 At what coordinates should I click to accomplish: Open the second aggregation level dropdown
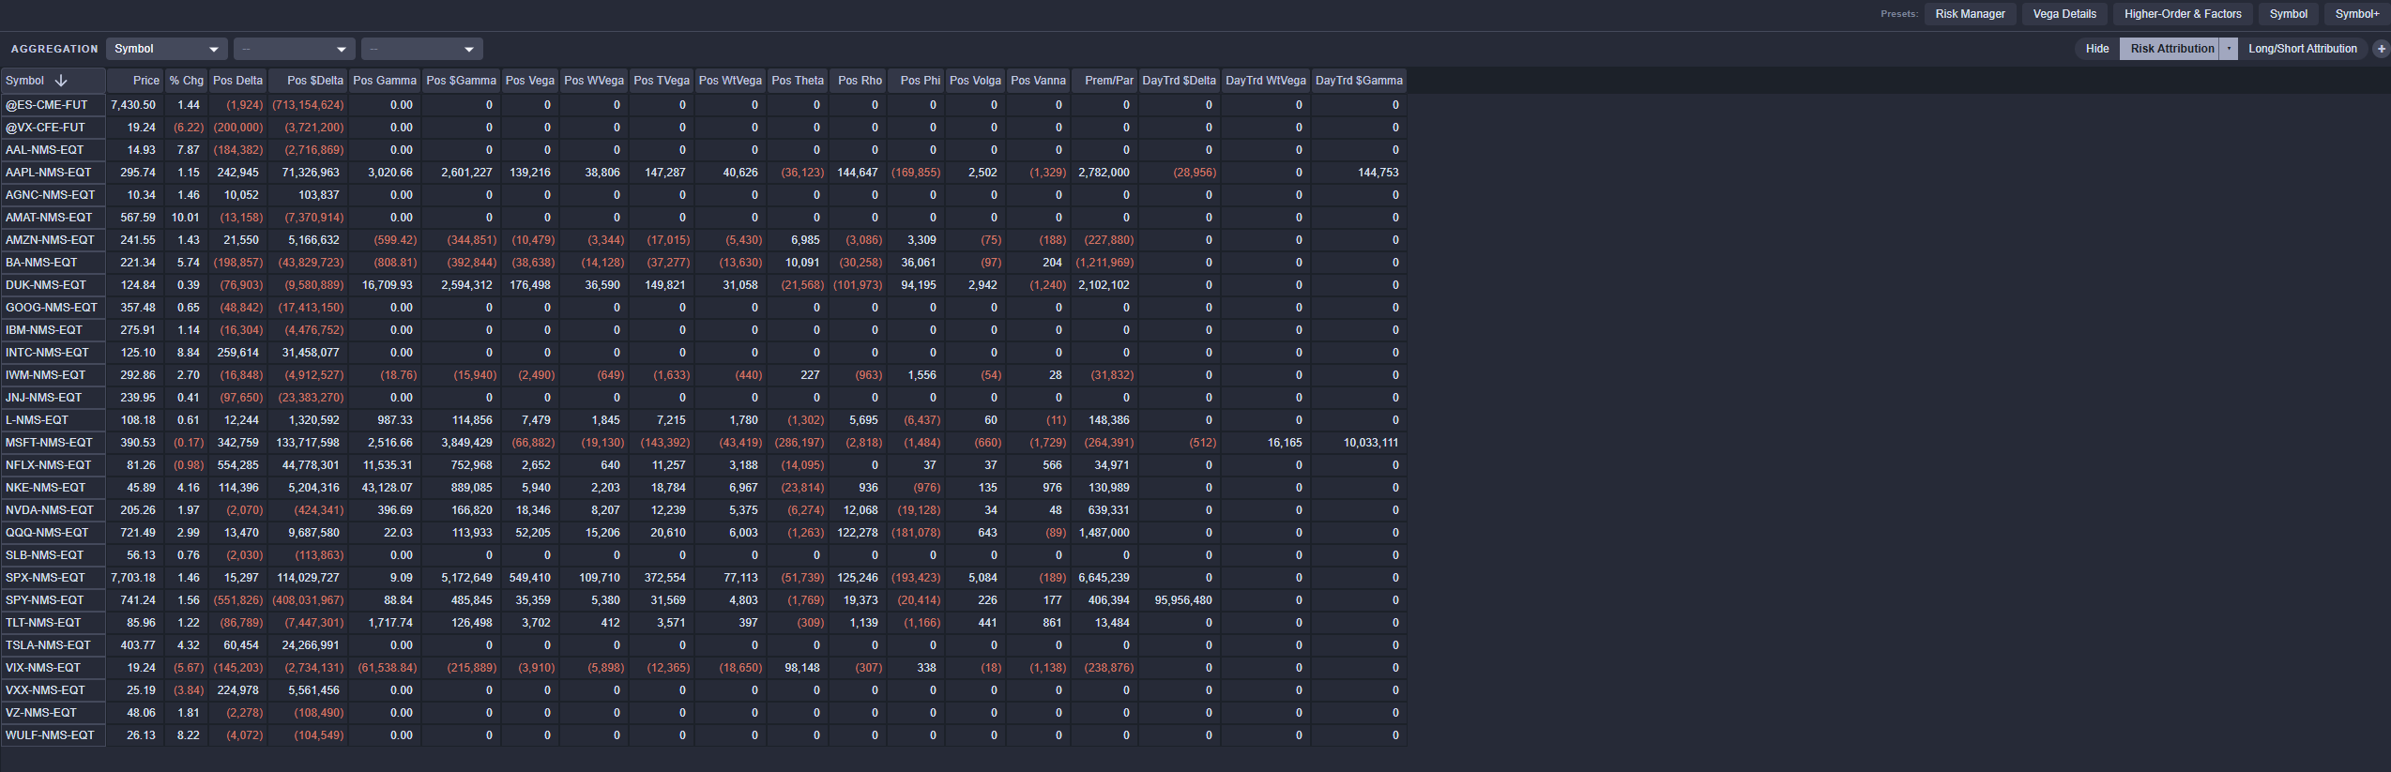pos(294,49)
